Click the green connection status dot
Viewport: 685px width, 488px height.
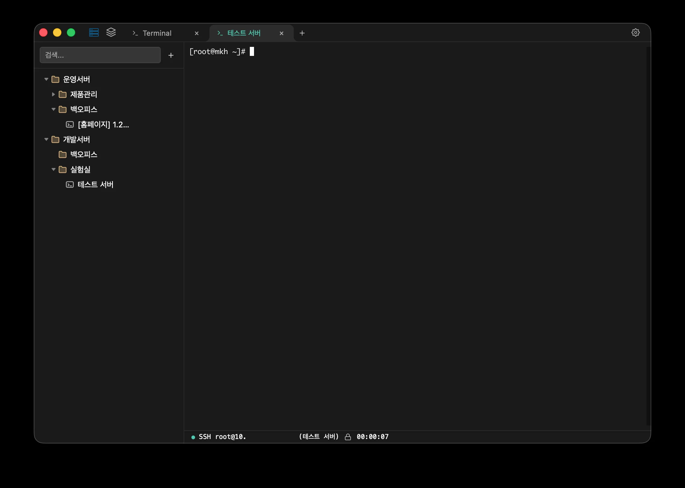[x=193, y=437]
